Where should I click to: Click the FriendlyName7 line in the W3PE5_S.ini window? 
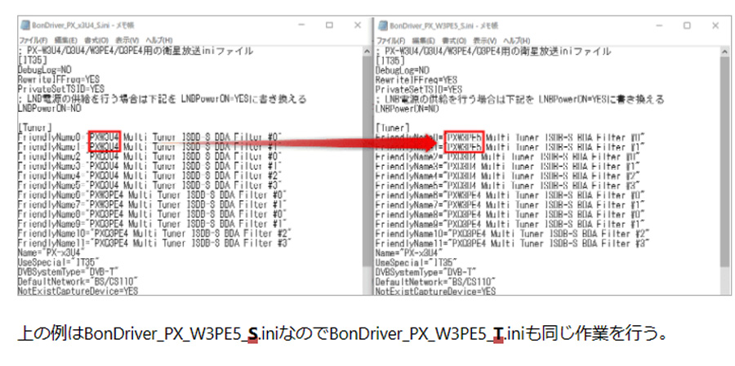(x=510, y=205)
